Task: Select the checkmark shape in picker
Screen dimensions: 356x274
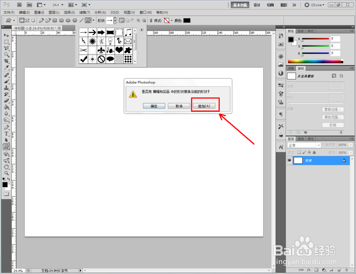Action: coord(84,59)
